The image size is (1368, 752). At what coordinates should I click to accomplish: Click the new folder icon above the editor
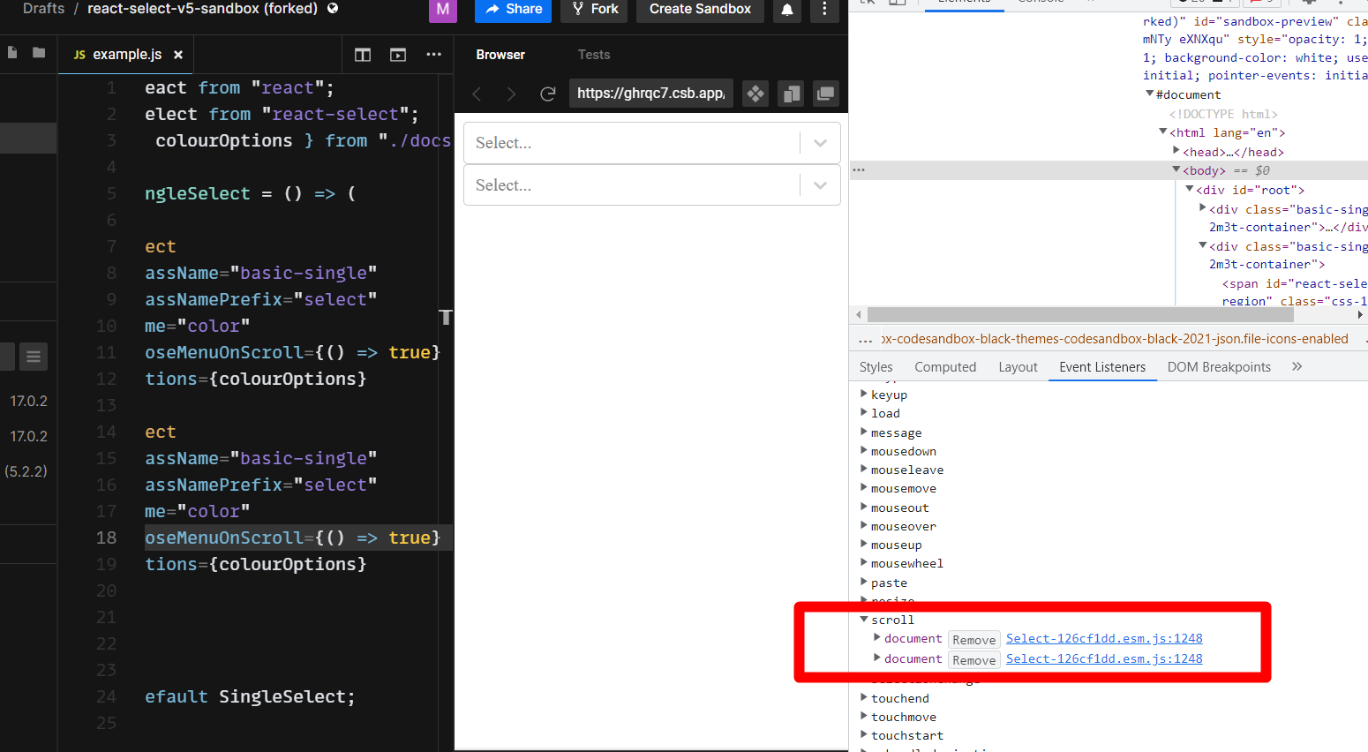pos(37,53)
